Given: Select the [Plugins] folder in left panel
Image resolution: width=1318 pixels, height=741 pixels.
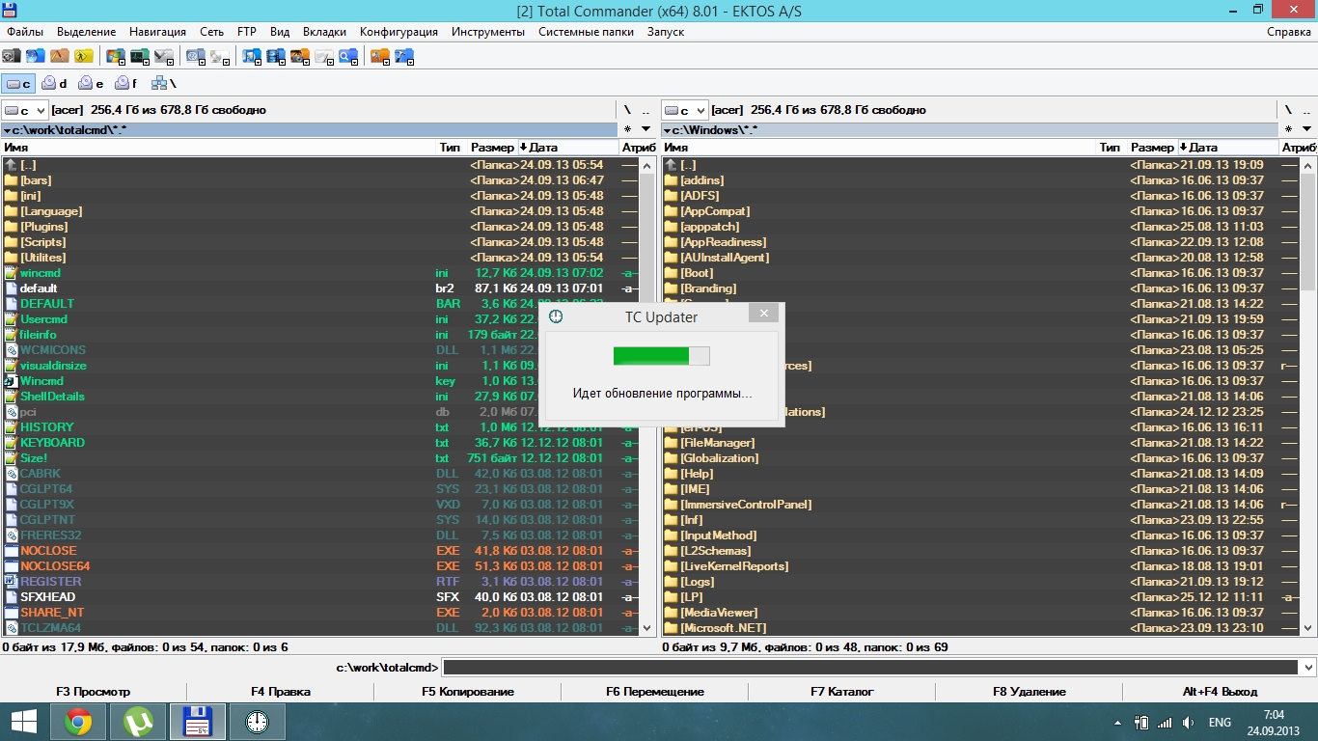Looking at the screenshot, I should coord(320,227).
